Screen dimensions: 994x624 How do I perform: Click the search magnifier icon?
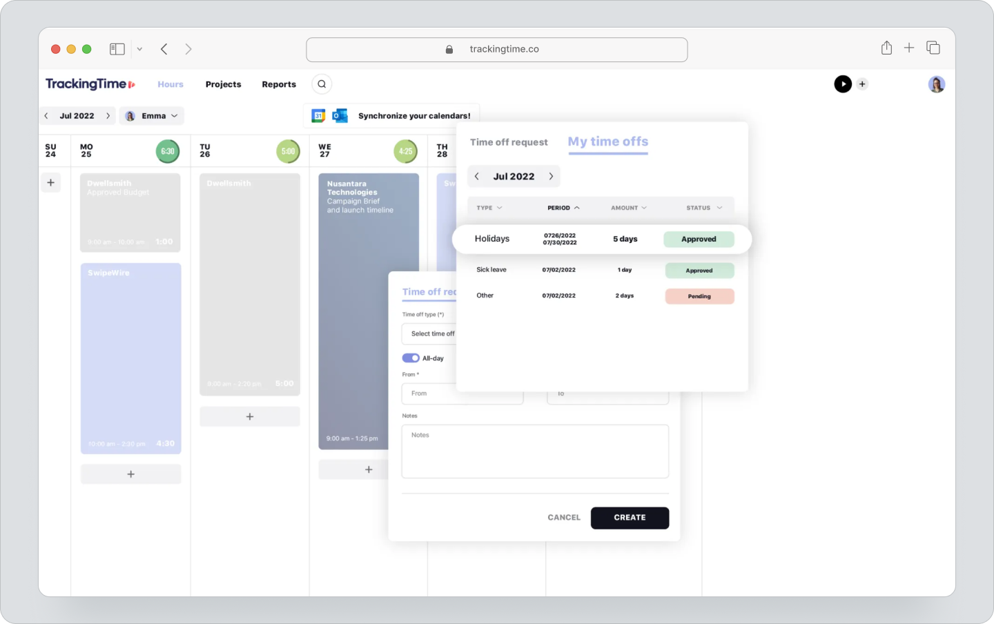(x=321, y=84)
